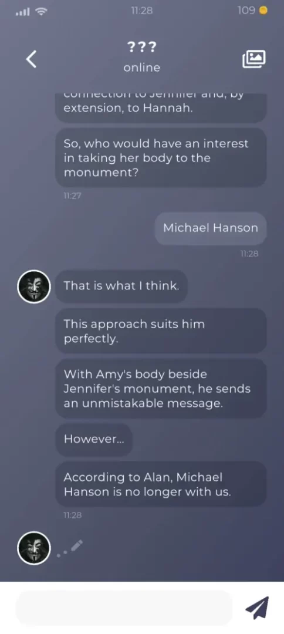Tap the back arrow icon

pyautogui.click(x=32, y=59)
